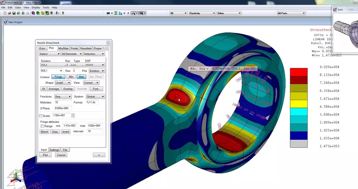Toggle the Max contour button

81,76
